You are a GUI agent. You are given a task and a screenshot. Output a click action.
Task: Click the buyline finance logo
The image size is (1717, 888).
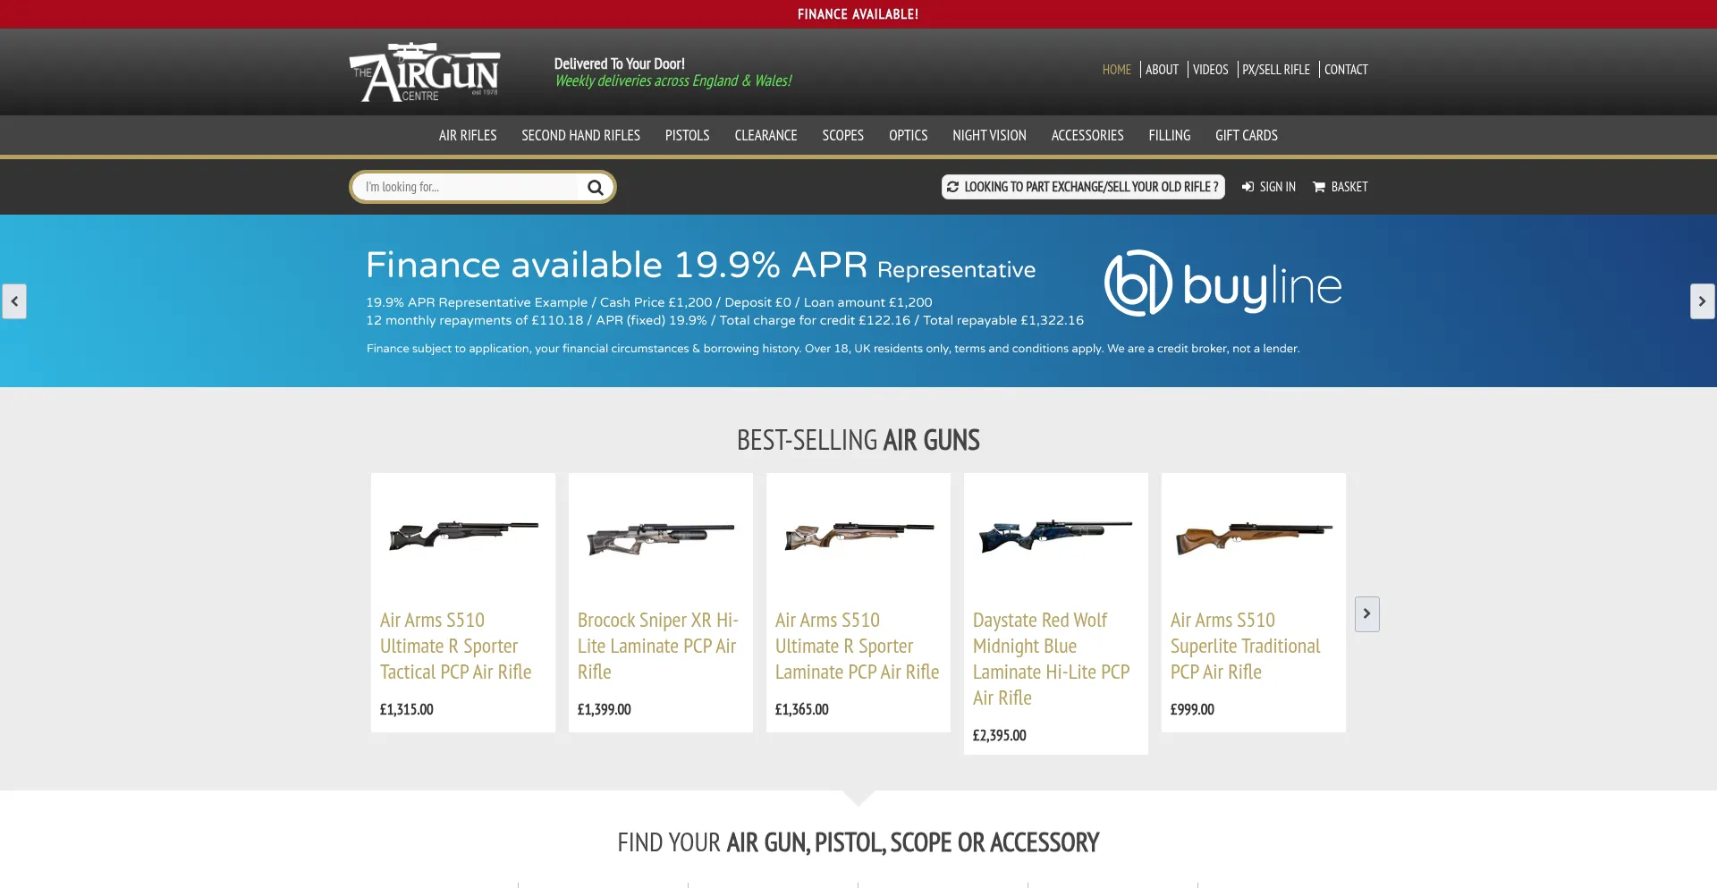click(x=1223, y=284)
